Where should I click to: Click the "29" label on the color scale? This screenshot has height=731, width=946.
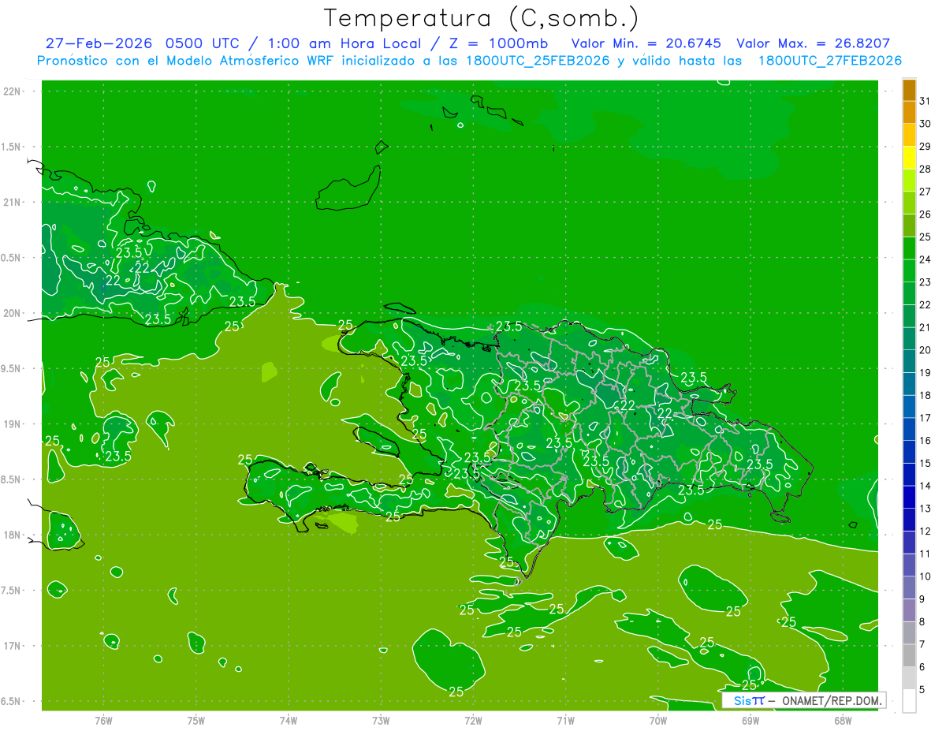pyautogui.click(x=925, y=147)
